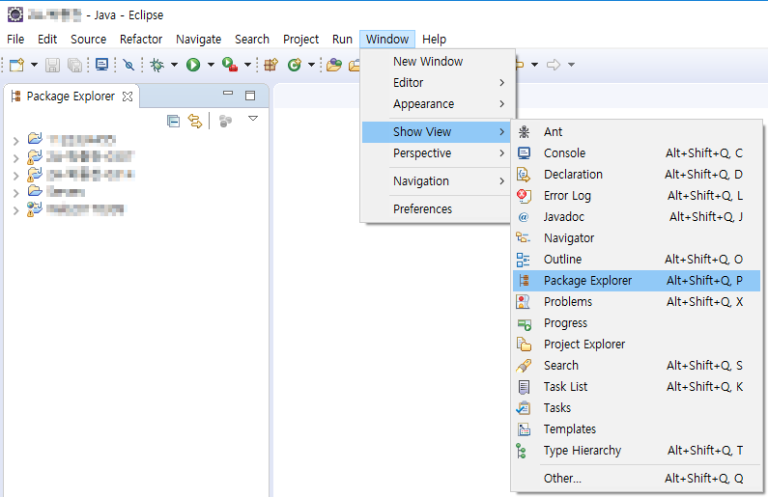Viewport: 768px width, 497px height.
Task: Click the Save disk icon
Action: 52,65
